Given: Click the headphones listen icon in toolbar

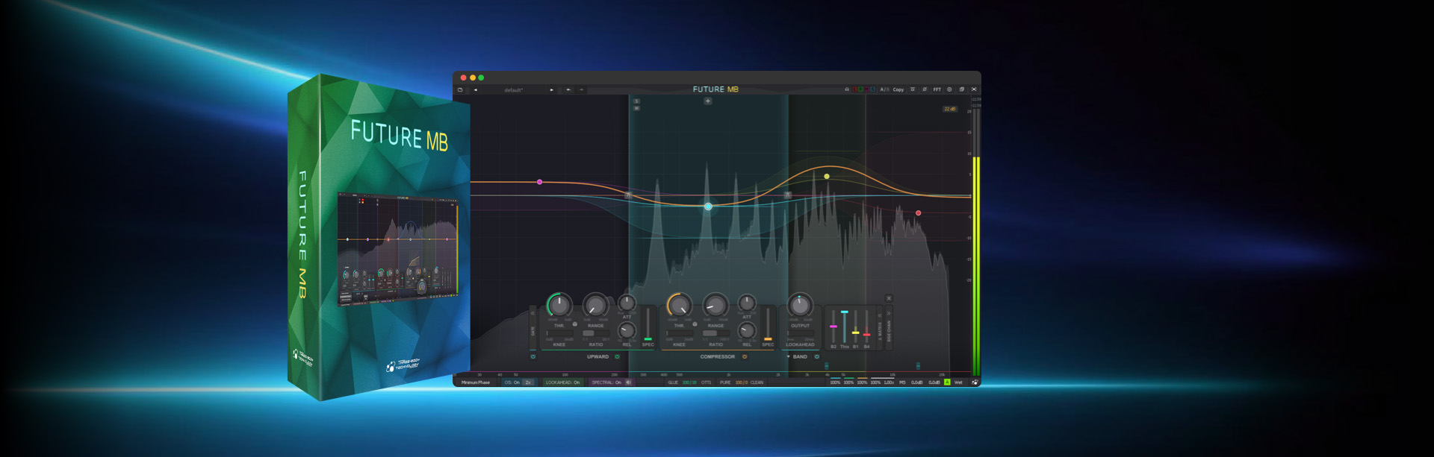Looking at the screenshot, I should tap(847, 89).
